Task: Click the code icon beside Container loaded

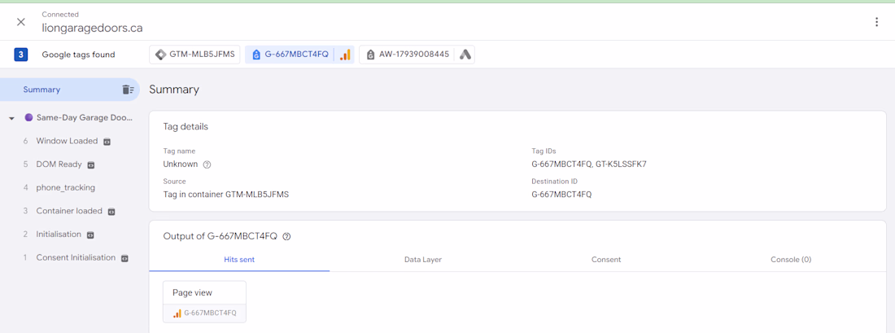Action: [112, 212]
